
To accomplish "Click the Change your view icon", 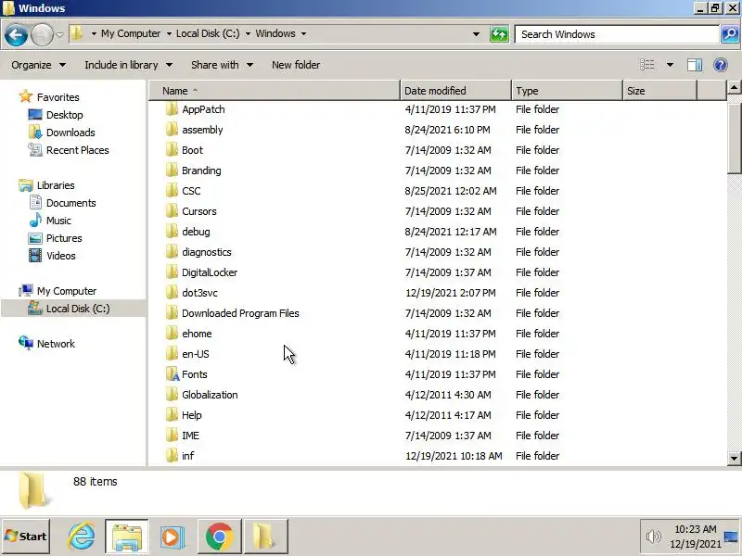I will 646,65.
